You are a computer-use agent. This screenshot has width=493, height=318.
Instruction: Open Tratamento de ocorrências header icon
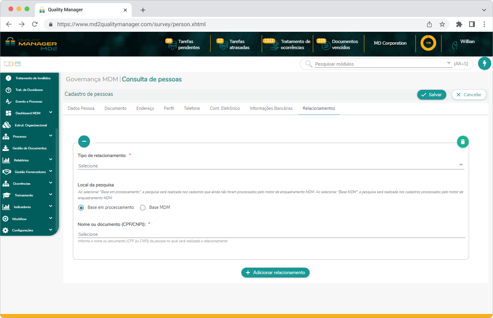click(274, 45)
